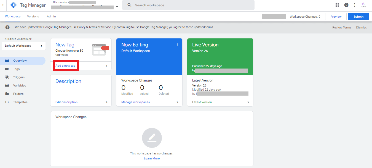Click the Published 22 days ago text

click(207, 66)
